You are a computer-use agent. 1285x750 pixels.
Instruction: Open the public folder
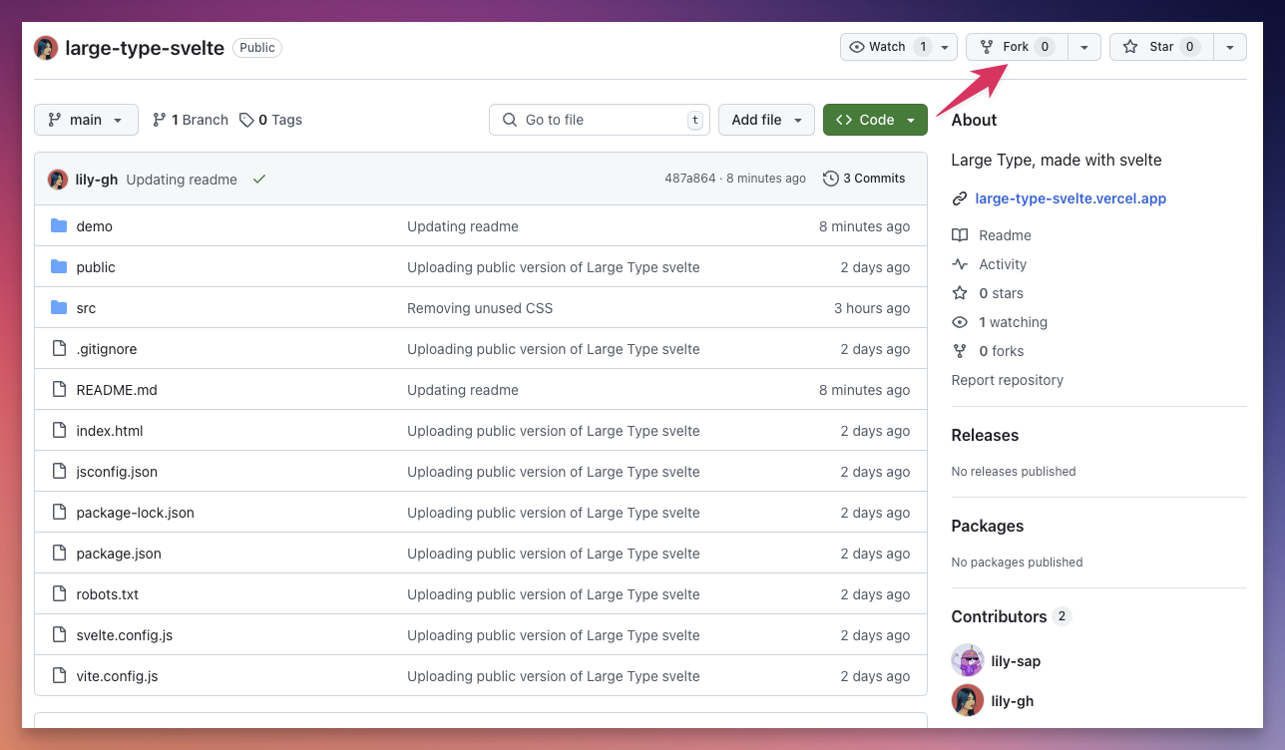(96, 267)
